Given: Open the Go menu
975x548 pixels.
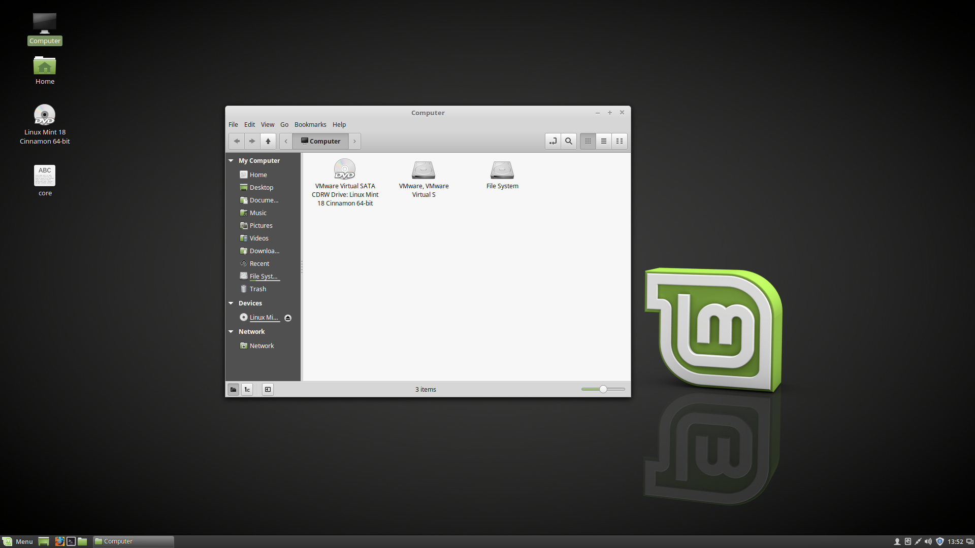Looking at the screenshot, I should tap(284, 124).
